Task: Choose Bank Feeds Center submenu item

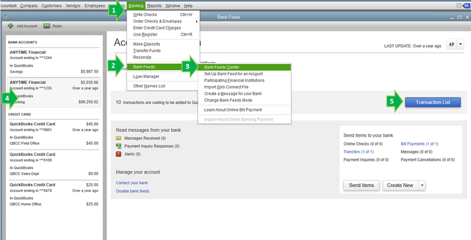Action: pyautogui.click(x=245, y=67)
